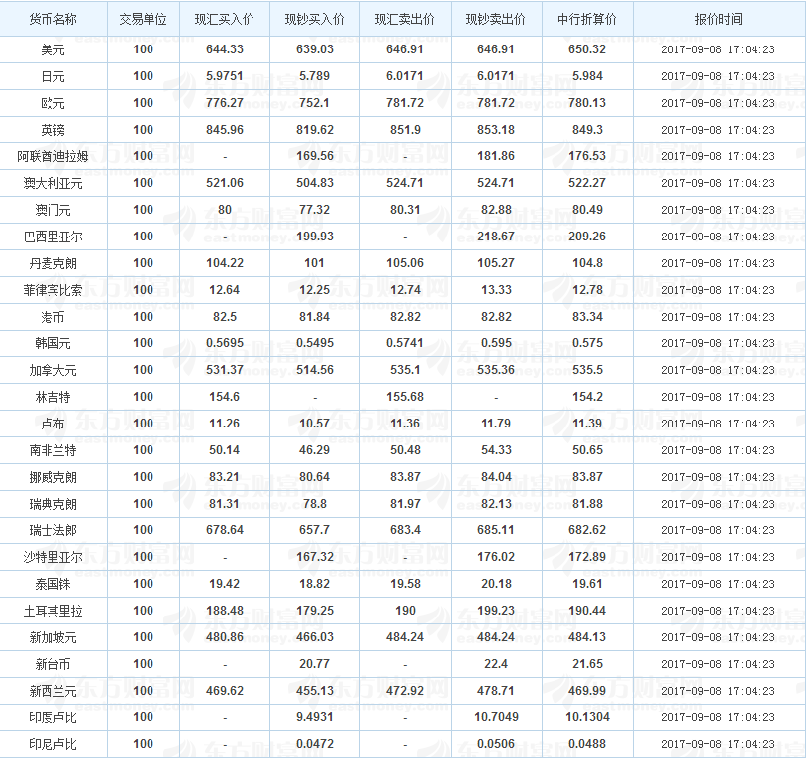
Task: Click the 巴西里亚尔 reference price 209.26
Action: (x=587, y=237)
